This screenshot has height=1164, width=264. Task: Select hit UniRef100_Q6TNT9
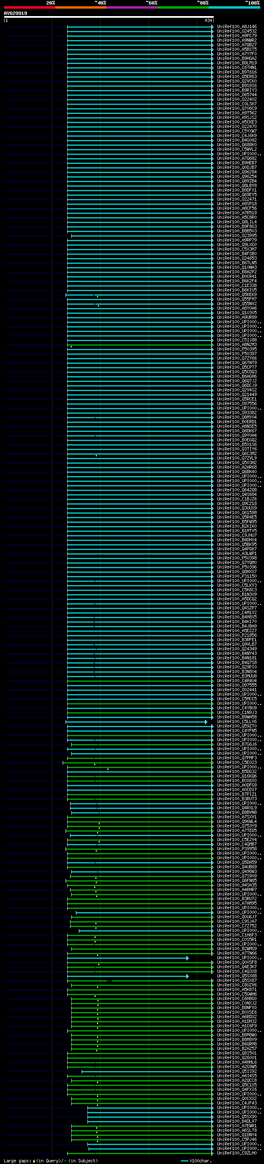pos(237,363)
